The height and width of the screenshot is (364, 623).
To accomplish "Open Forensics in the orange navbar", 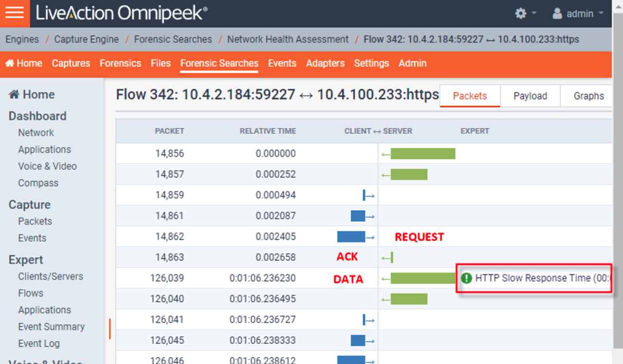I will 120,63.
